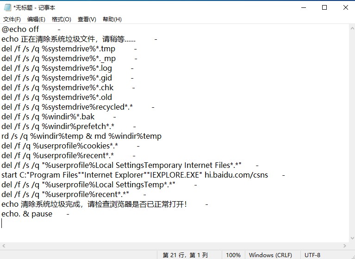Click the Notepad icon in the title bar
The width and height of the screenshot is (355, 259).
[7, 7]
